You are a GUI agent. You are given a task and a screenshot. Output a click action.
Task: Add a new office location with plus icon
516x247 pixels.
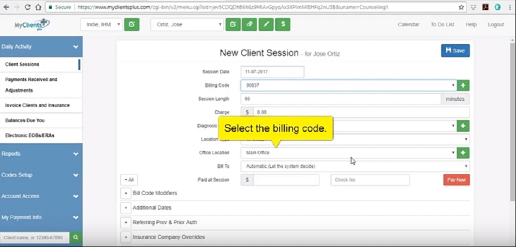pos(463,153)
